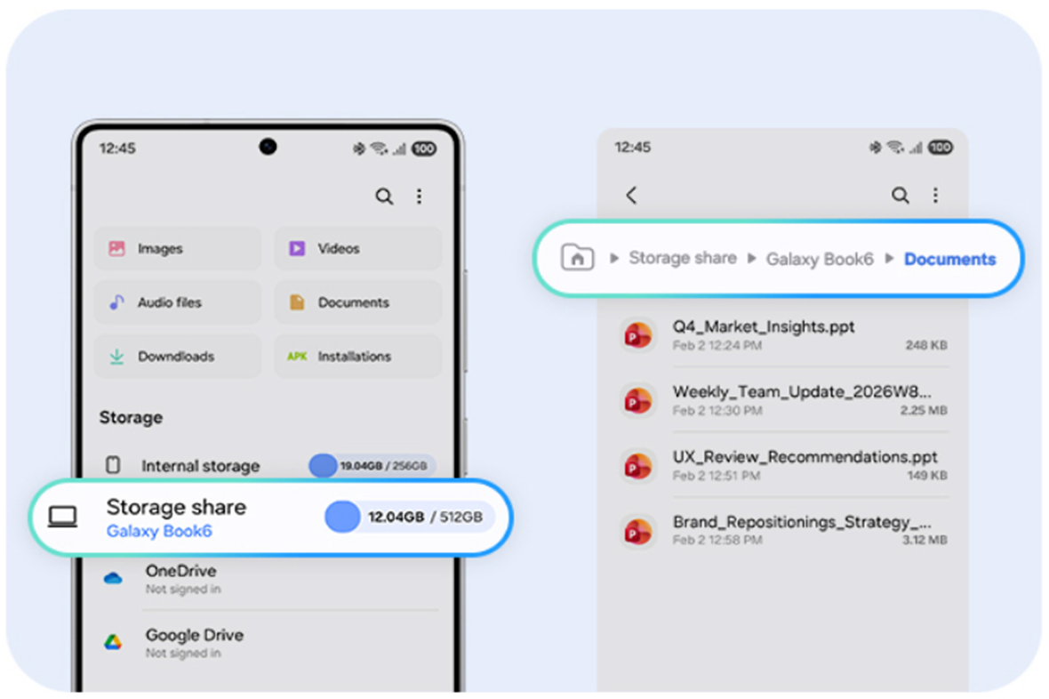Tap the 12:45 clock on right screen
1049x699 pixels.
click(x=632, y=148)
